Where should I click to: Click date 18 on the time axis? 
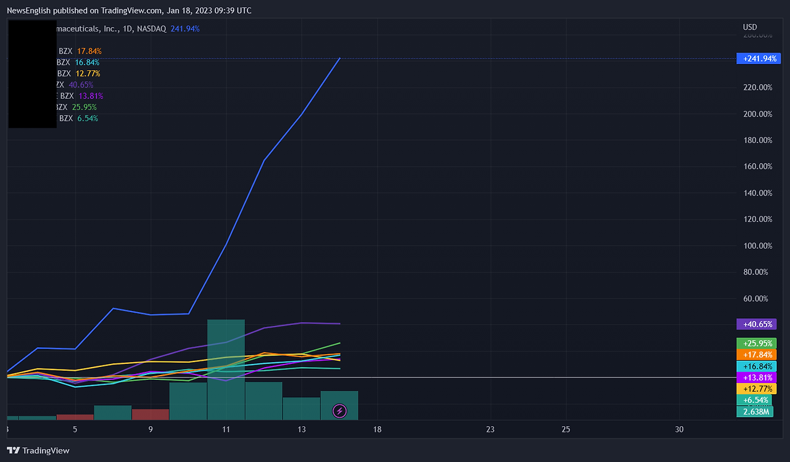377,429
